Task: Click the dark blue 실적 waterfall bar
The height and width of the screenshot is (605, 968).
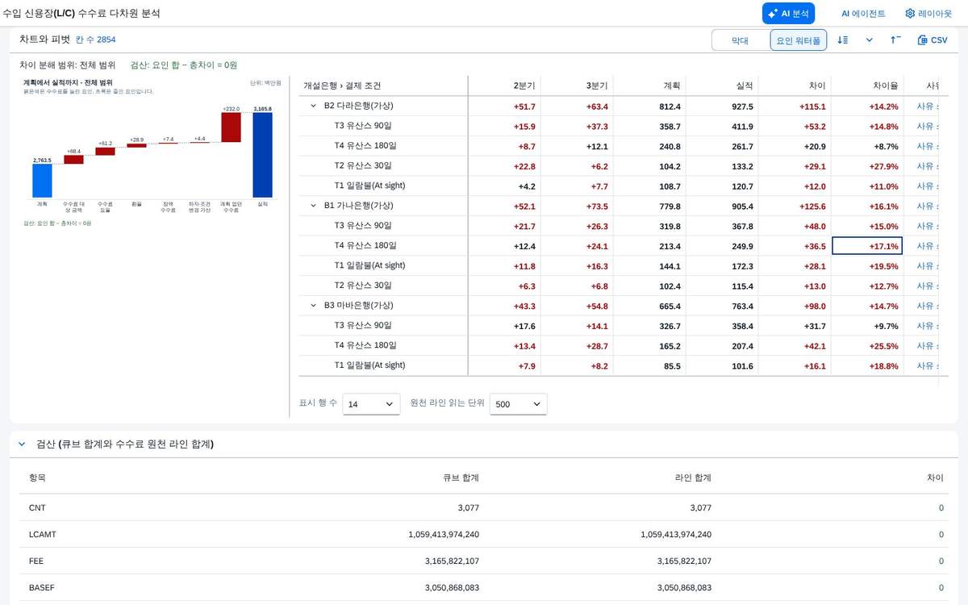Action: pyautogui.click(x=262, y=155)
